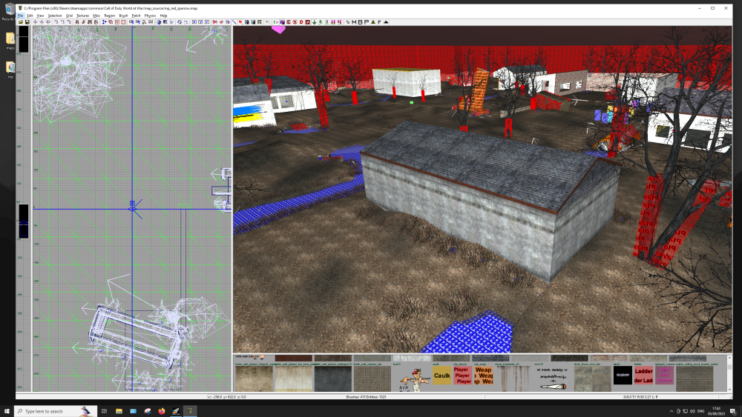
Task: Select the red Ladder texture
Action: [x=643, y=376]
